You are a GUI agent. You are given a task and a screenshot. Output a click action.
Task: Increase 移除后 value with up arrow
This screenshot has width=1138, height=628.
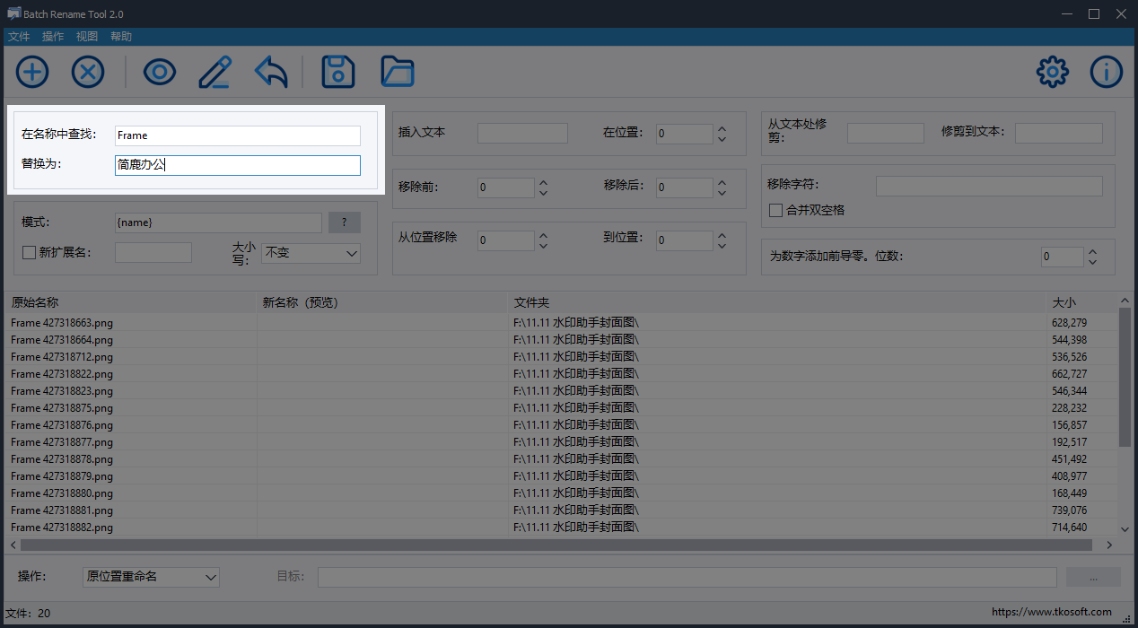coord(722,182)
